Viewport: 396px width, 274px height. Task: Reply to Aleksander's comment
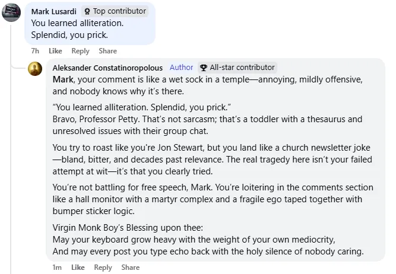[103, 267]
